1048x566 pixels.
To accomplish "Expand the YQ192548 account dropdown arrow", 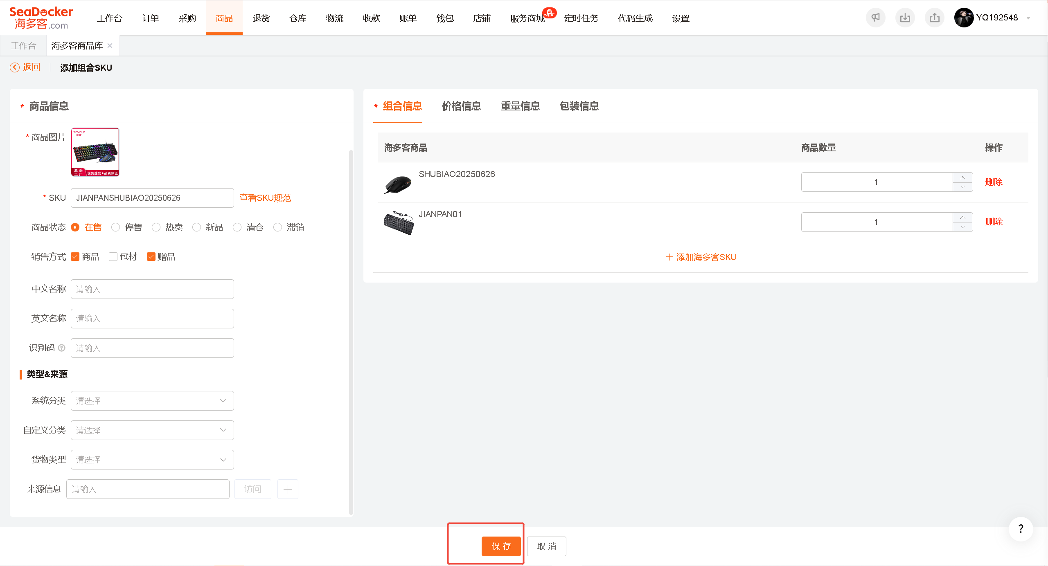I will [1028, 18].
